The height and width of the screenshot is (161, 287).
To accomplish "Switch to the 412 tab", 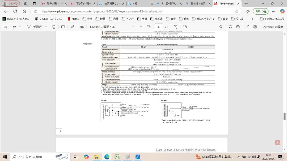I will (x=140, y=3).
